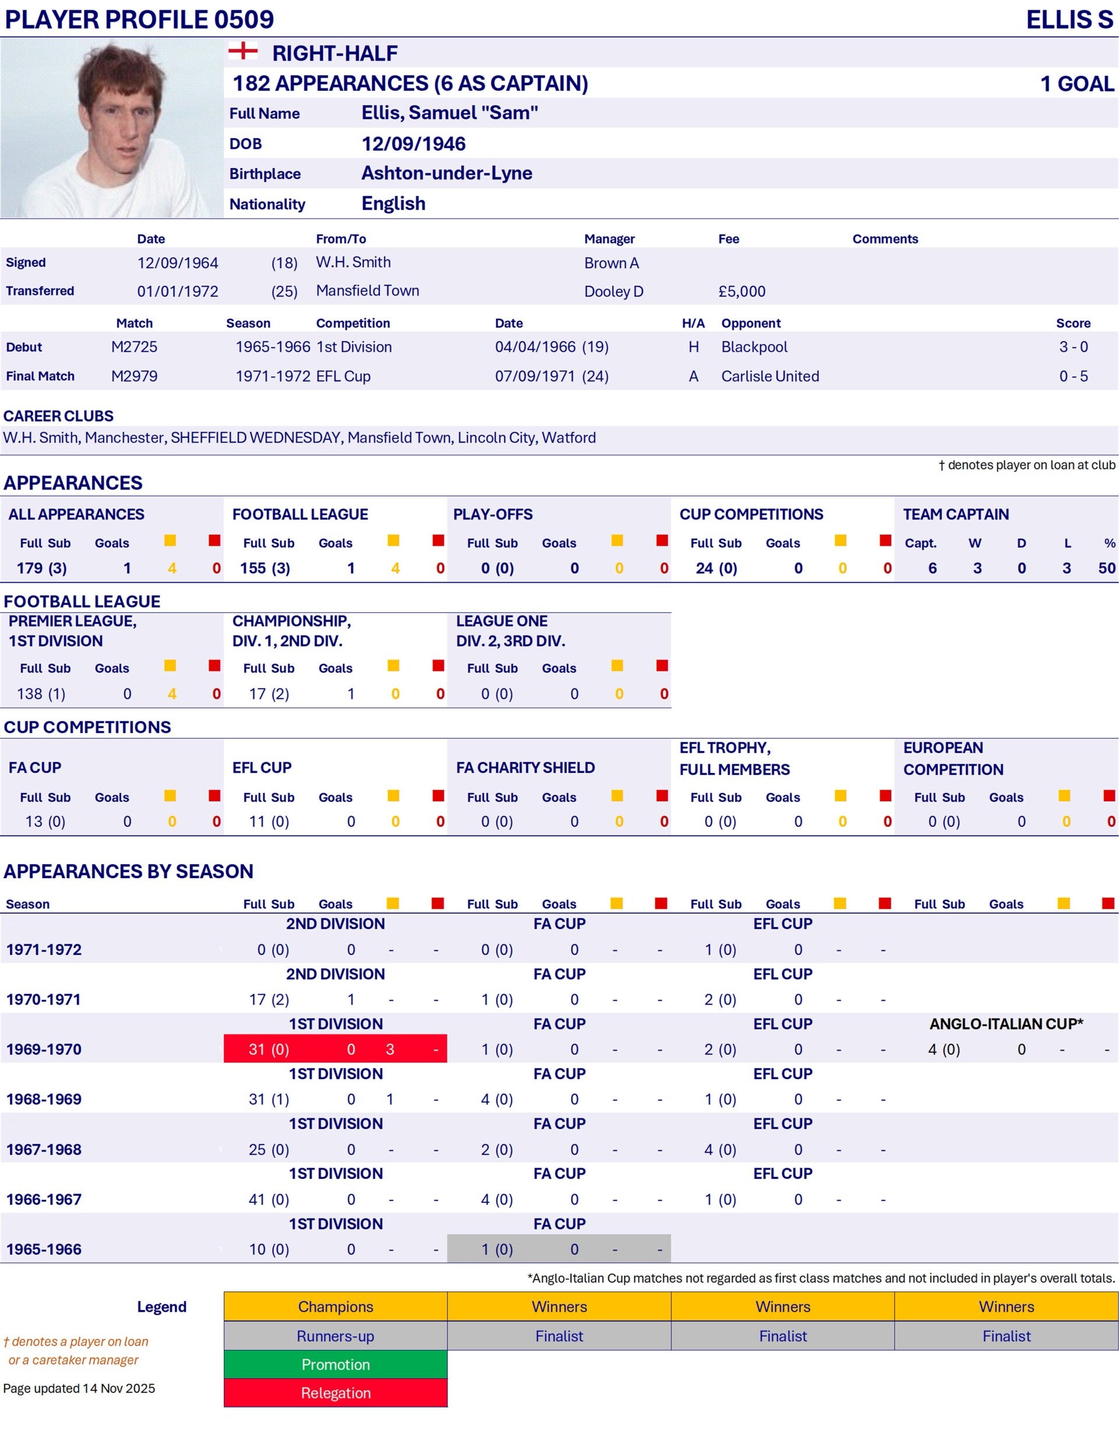
Task: Click final match number M2979
Action: [x=134, y=376]
